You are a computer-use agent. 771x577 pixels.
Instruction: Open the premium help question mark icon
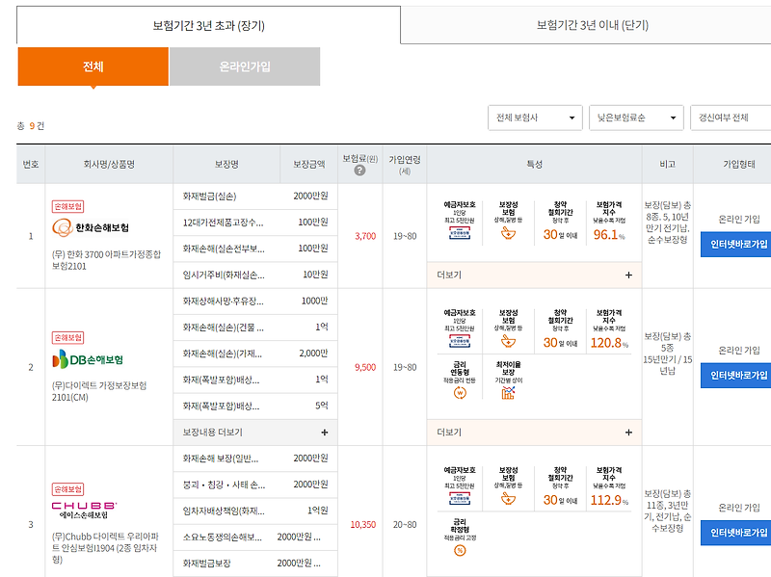point(359,170)
